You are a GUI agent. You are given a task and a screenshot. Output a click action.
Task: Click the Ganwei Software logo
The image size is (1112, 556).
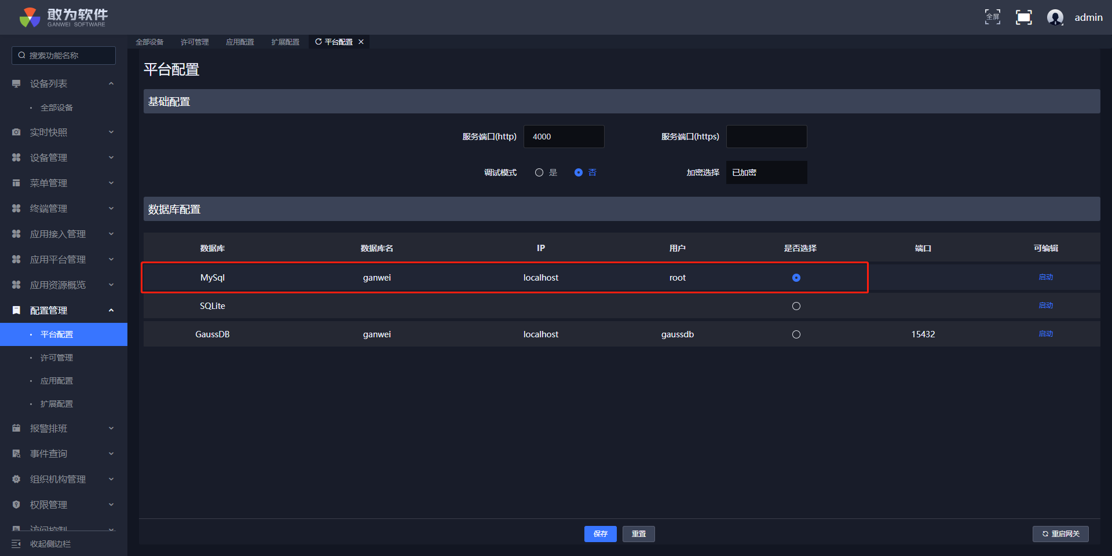pos(64,17)
